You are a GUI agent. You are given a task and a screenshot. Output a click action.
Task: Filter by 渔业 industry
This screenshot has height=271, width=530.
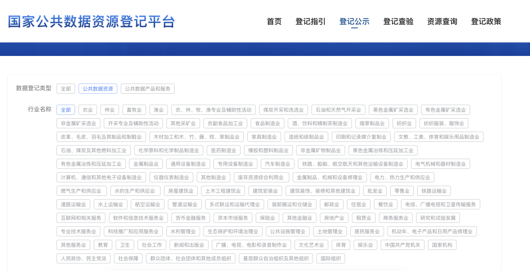point(159,109)
